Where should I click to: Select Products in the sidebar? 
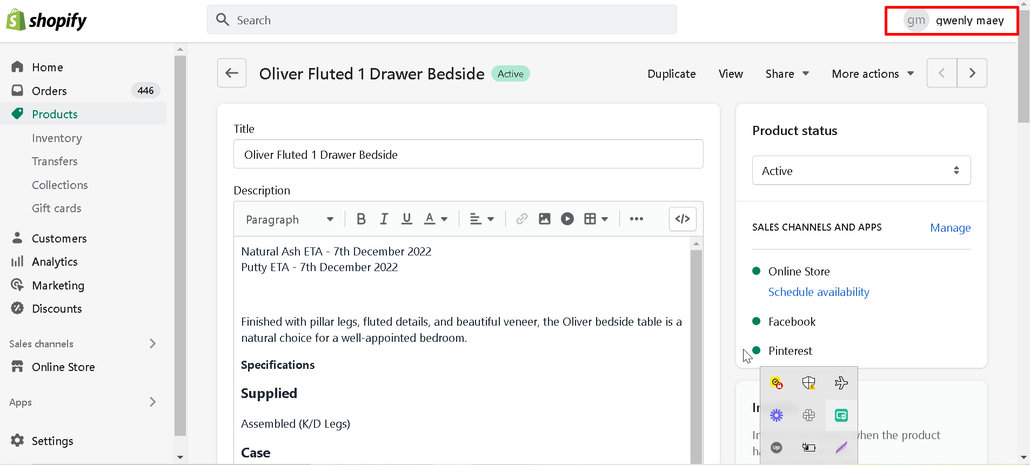click(x=55, y=114)
